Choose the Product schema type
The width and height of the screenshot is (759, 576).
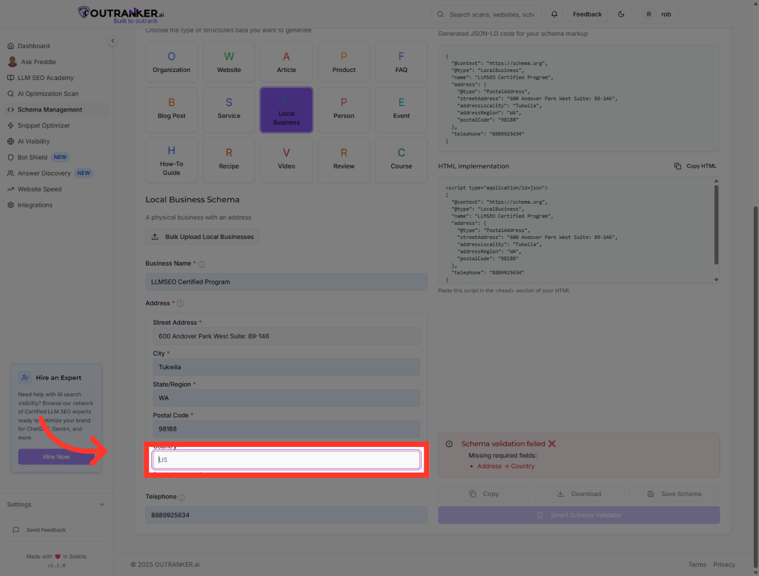pyautogui.click(x=344, y=62)
